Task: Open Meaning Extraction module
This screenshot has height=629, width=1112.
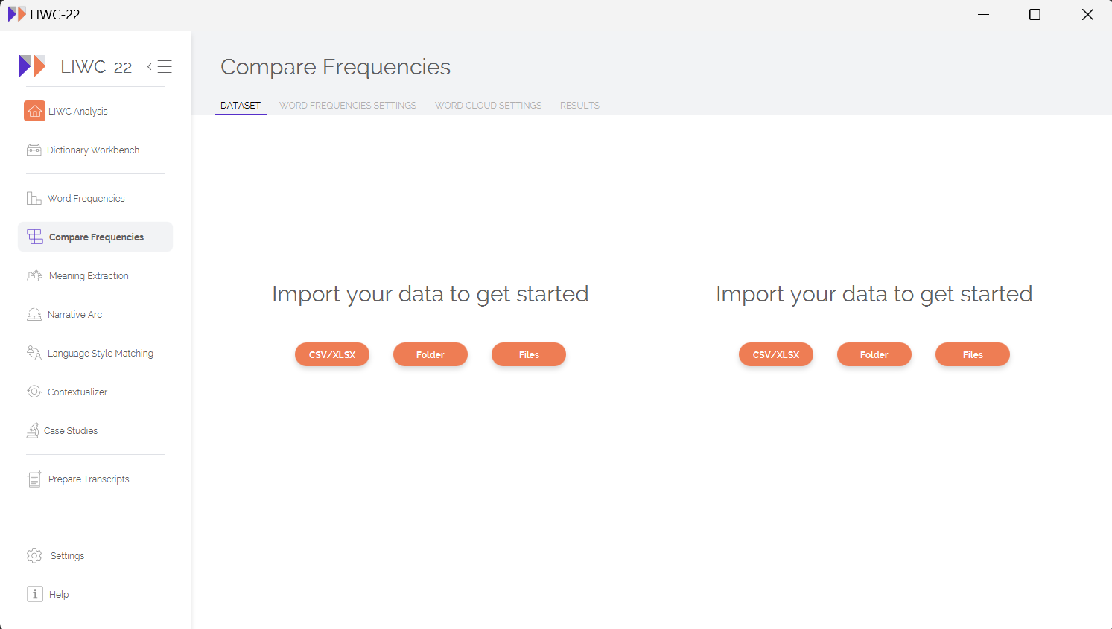Action: [x=95, y=275]
